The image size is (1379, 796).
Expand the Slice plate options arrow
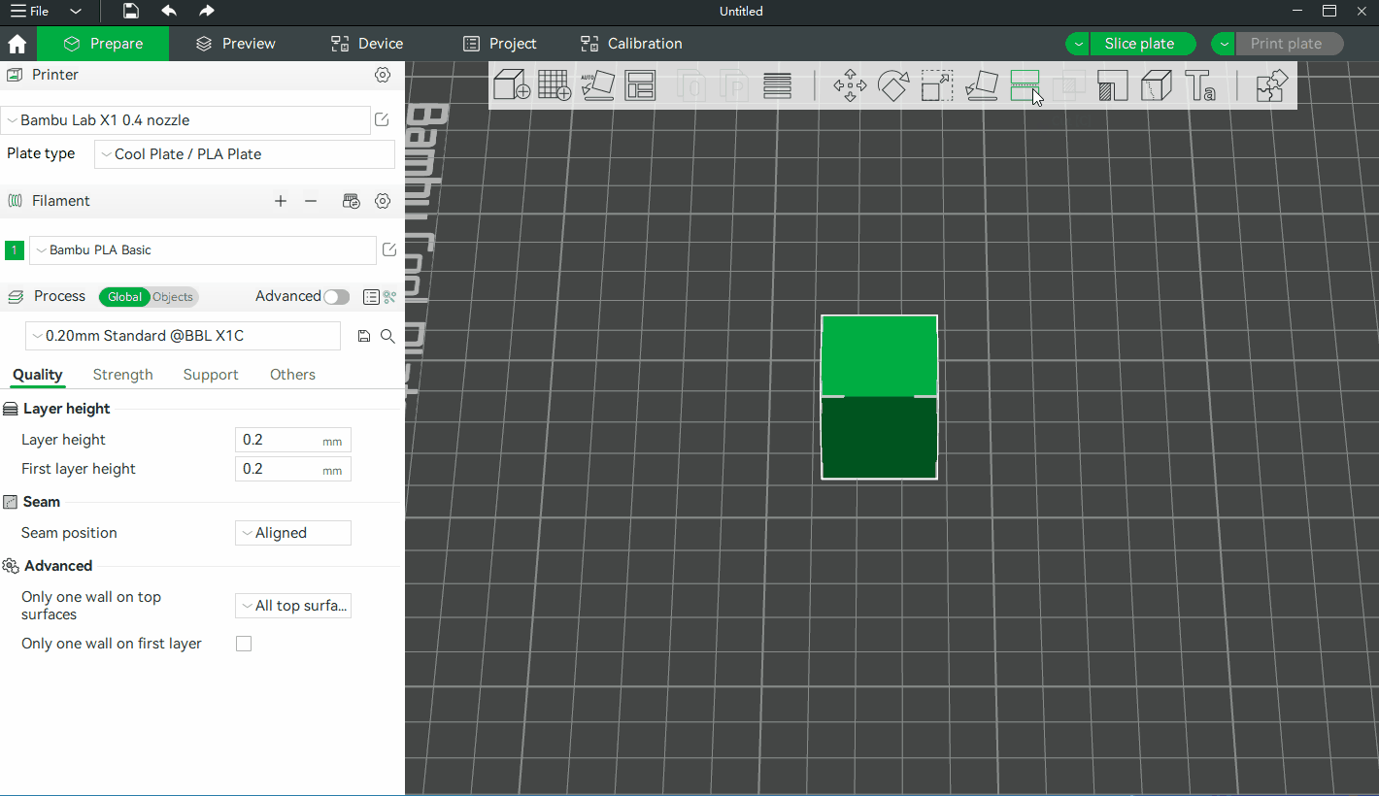point(1078,44)
